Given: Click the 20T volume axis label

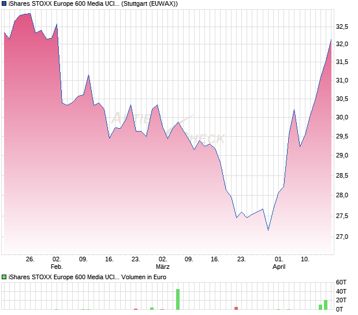Looking at the screenshot, I should click(x=341, y=300).
